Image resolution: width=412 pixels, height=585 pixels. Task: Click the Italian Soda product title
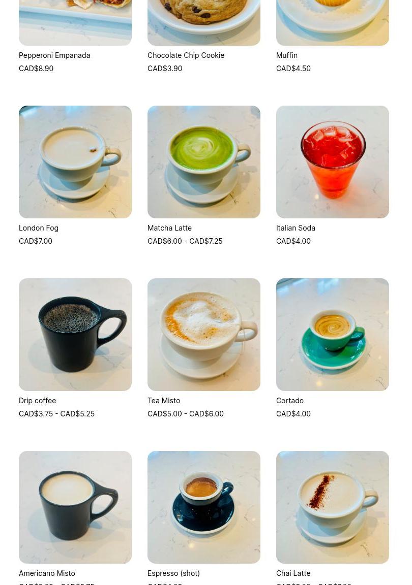(296, 228)
